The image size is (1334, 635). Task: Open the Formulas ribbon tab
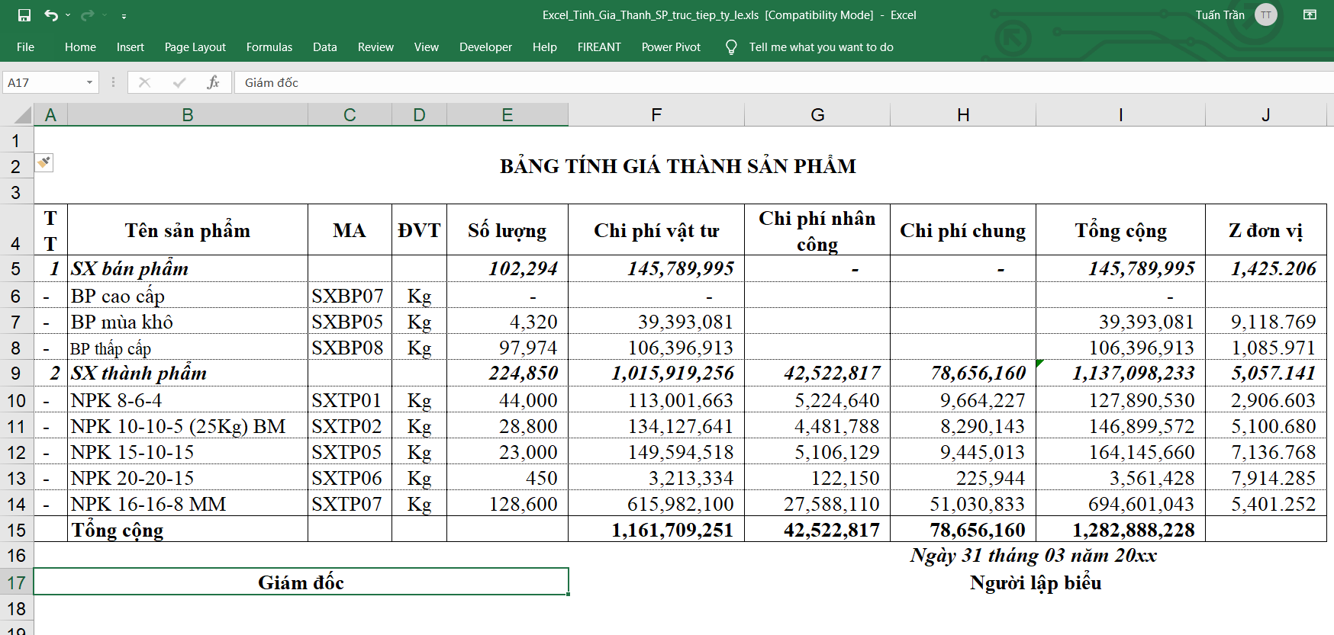[269, 47]
